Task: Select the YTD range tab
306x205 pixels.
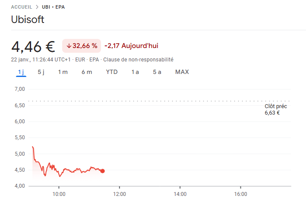Action: coord(112,72)
